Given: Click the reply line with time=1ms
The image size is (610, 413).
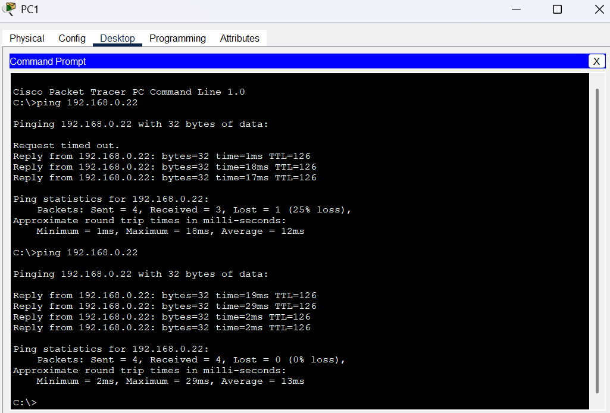Looking at the screenshot, I should click(162, 157).
